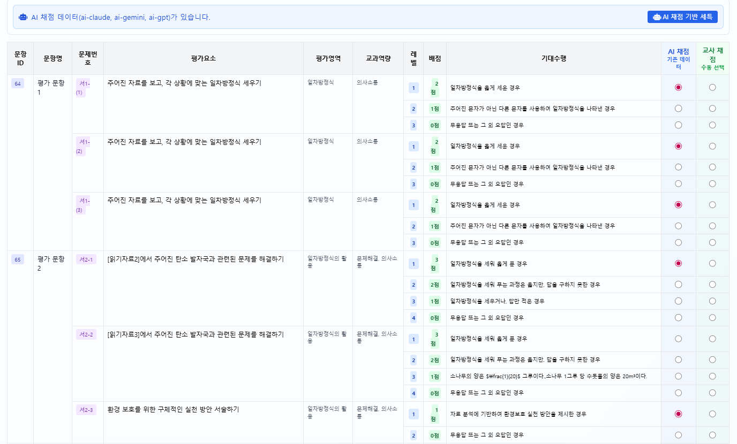This screenshot has height=444, width=737.
Task: Click the "평가 문항 2" question name cell
Action: 51,263
